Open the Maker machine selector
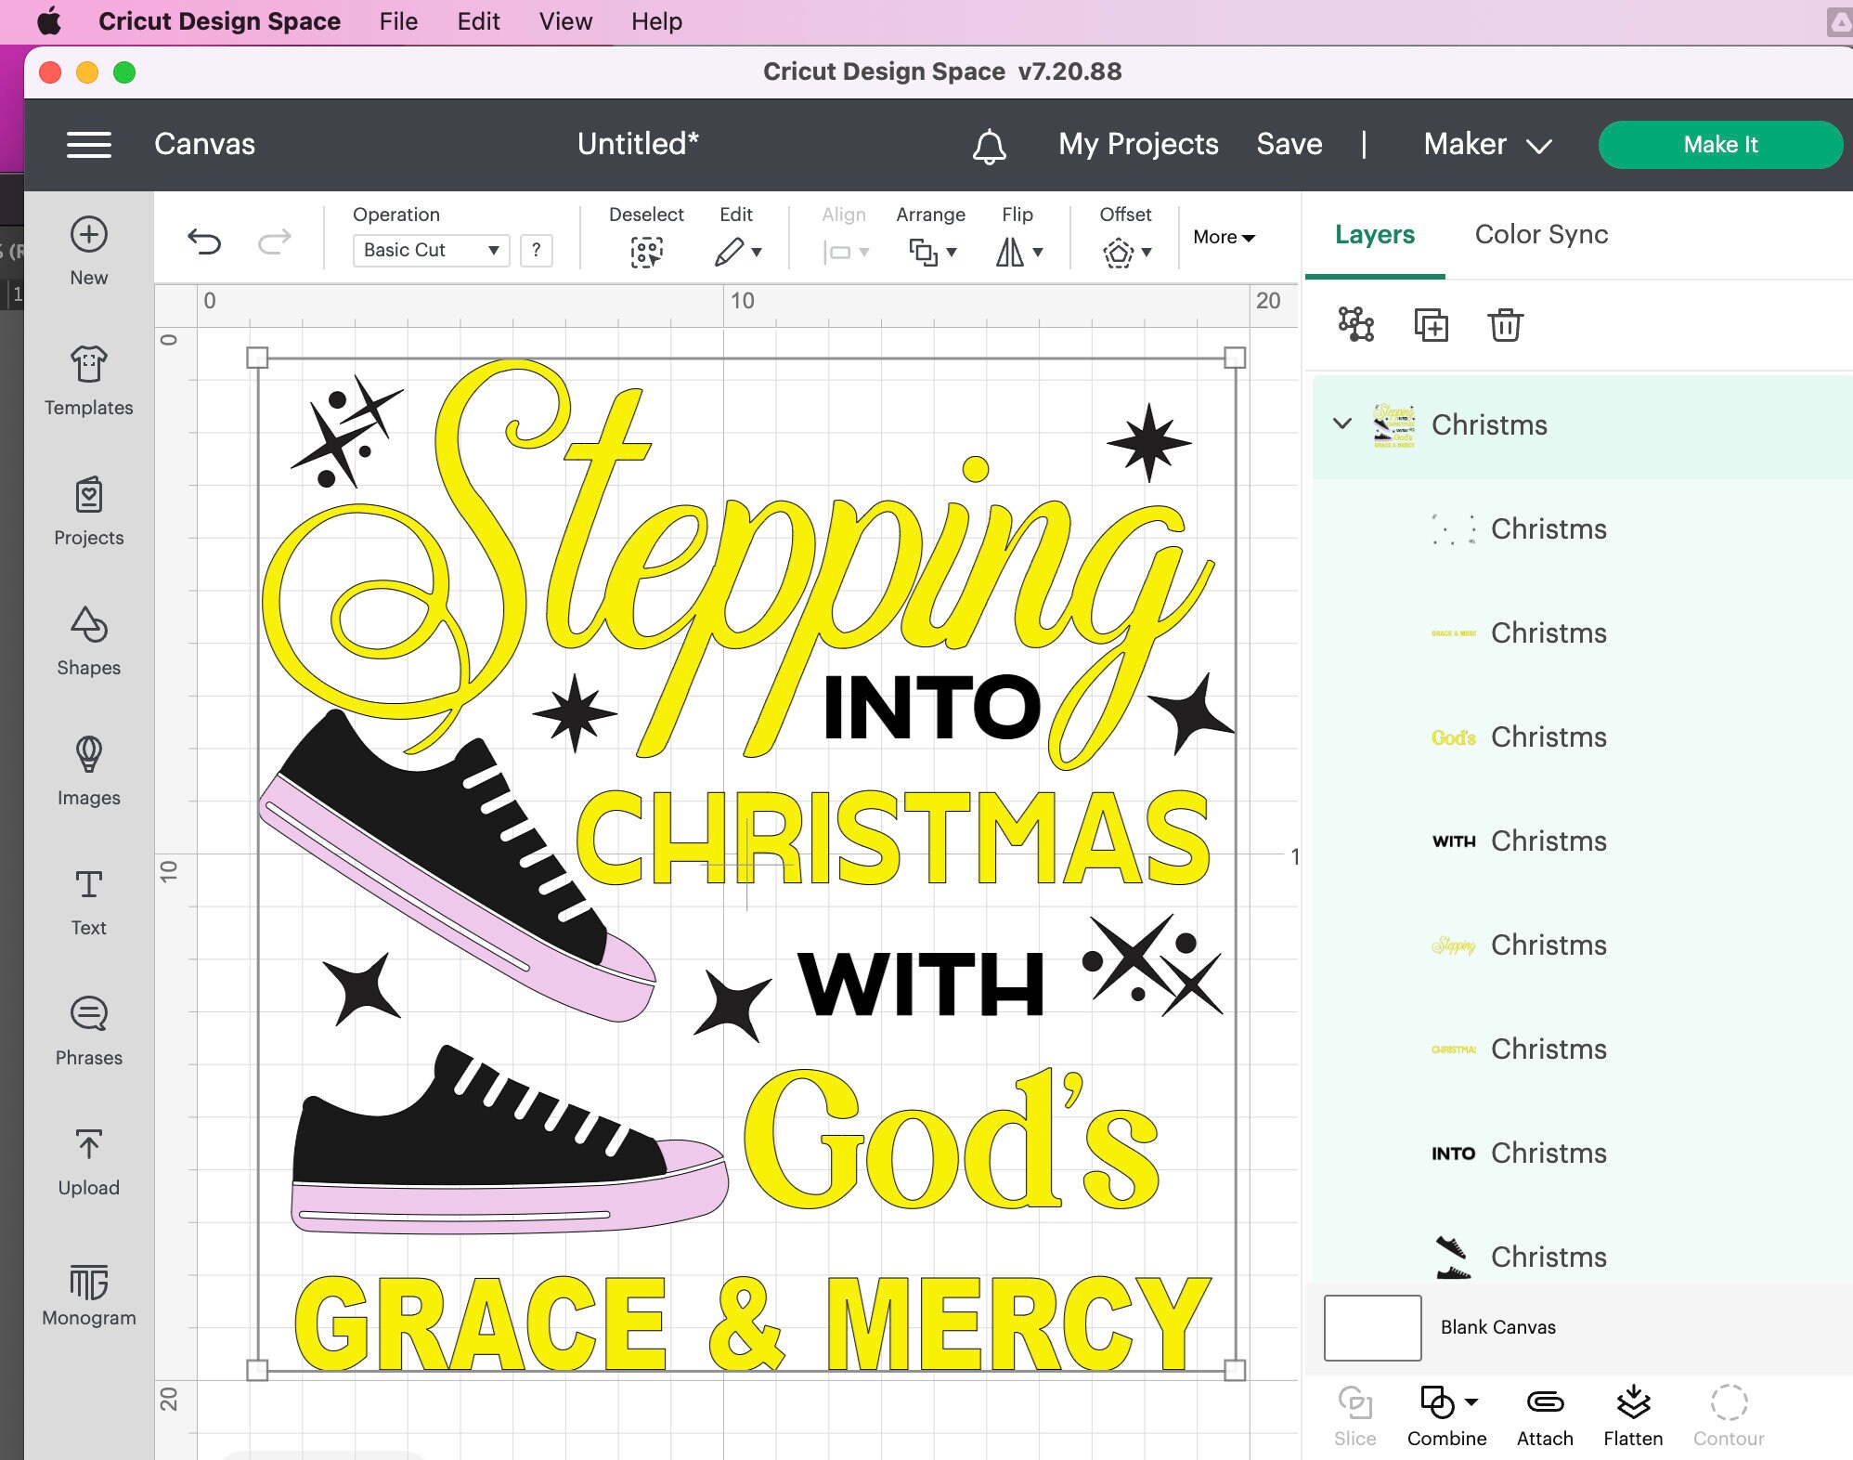This screenshot has height=1460, width=1853. [x=1484, y=144]
